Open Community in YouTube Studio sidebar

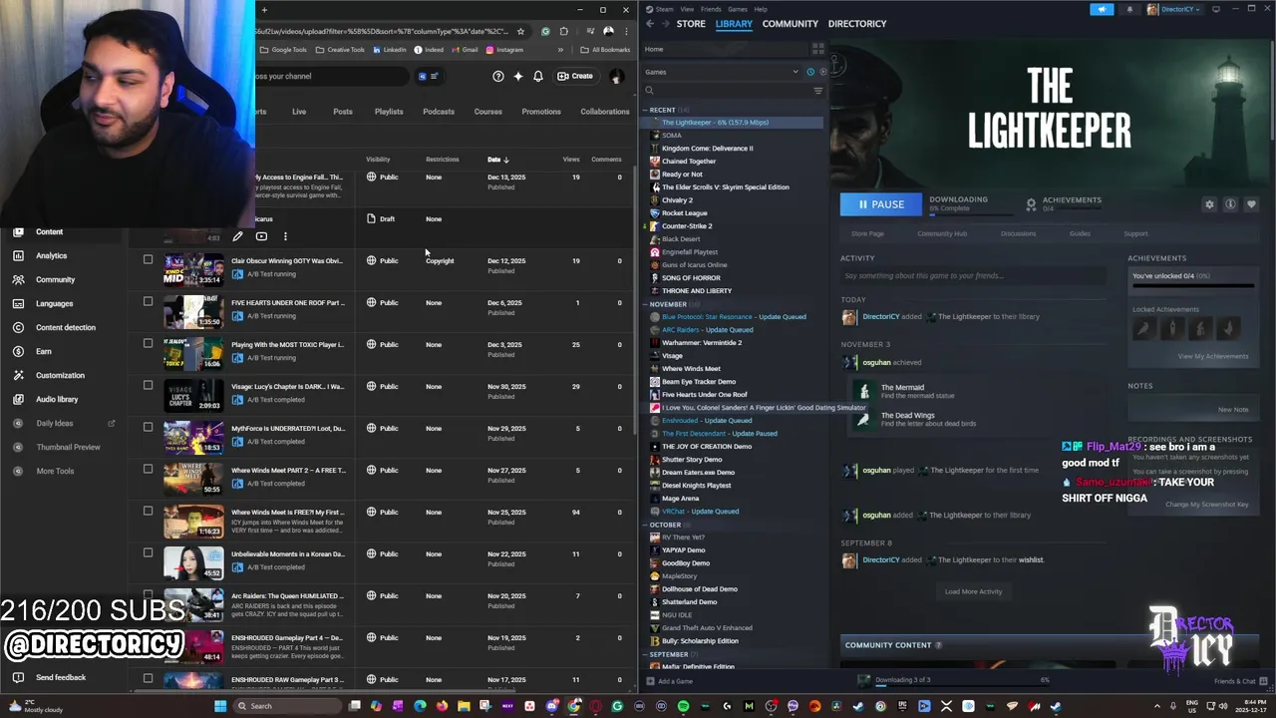55,279
